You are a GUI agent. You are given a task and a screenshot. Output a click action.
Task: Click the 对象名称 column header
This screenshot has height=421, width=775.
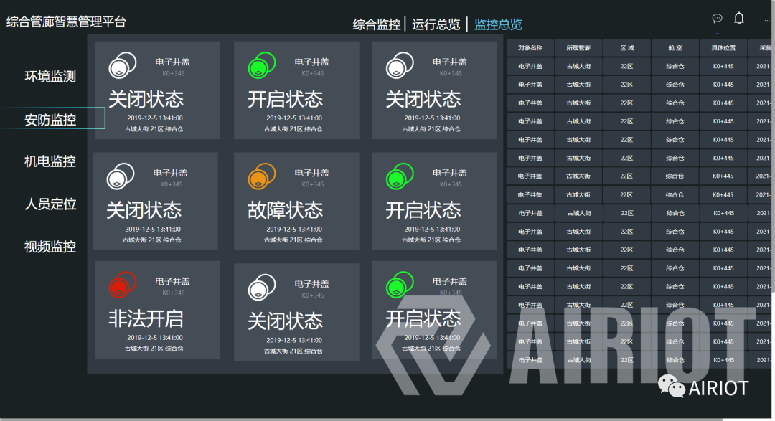[530, 48]
